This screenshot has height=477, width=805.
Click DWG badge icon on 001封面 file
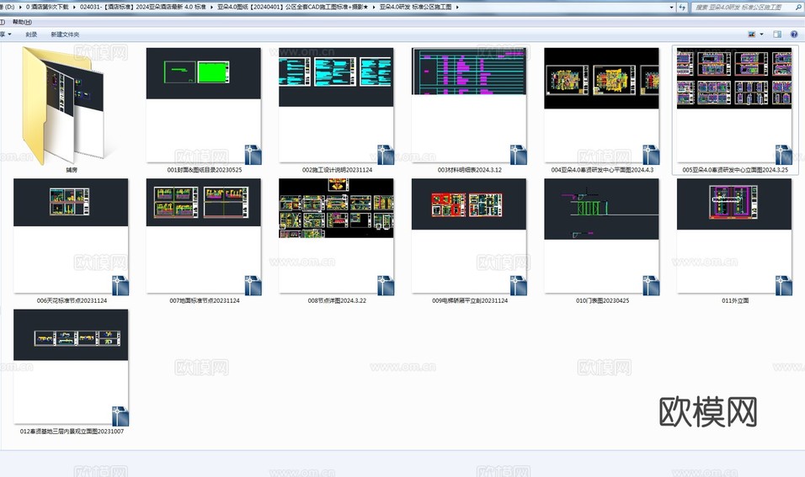click(x=253, y=155)
